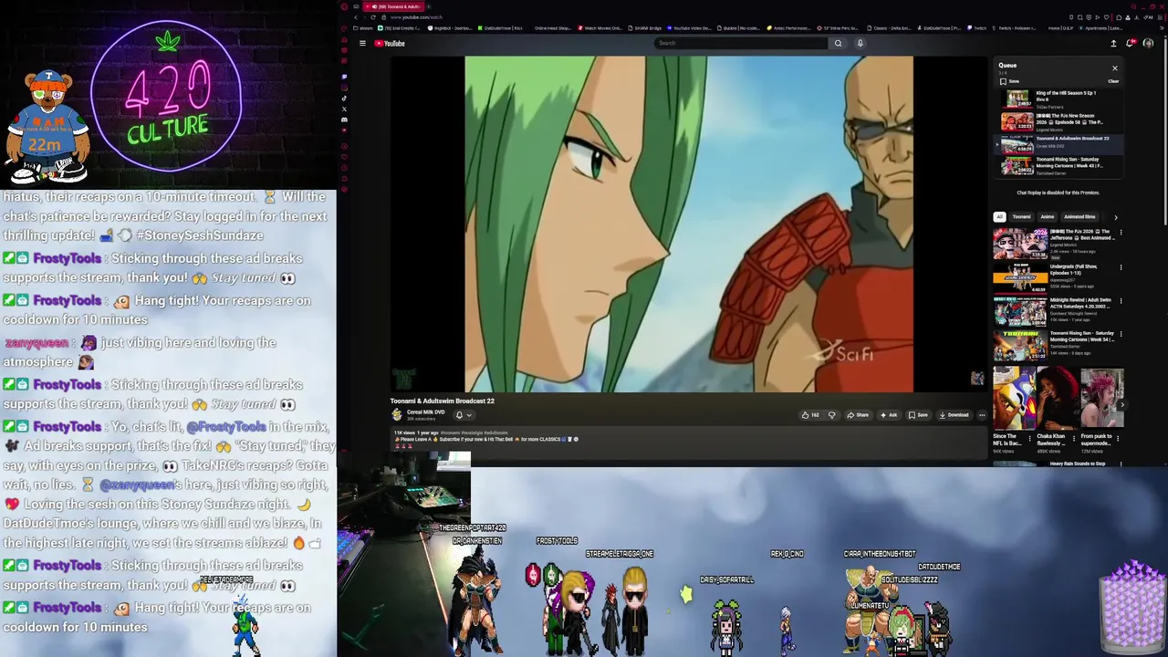Open options menu for Midnight Rewind video
This screenshot has width=1168, height=657.
pyautogui.click(x=1121, y=300)
